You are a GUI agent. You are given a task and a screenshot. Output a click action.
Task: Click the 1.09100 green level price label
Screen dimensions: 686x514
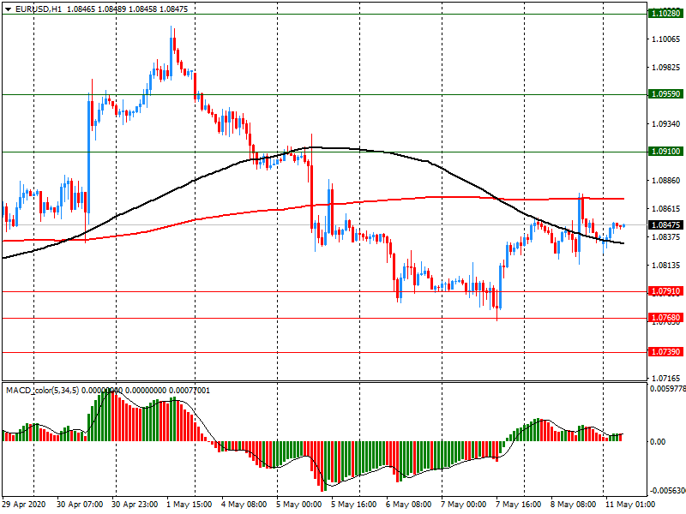(x=666, y=152)
